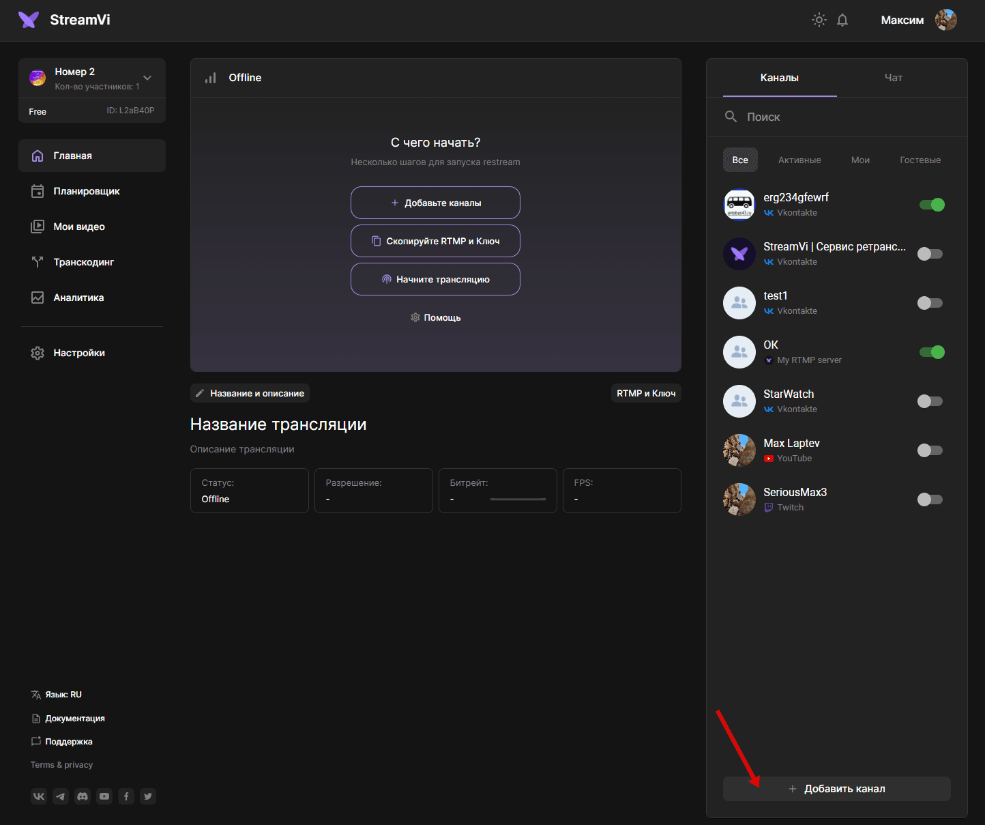Viewport: 985px width, 825px height.
Task: Open the Помощь link
Action: 435,317
